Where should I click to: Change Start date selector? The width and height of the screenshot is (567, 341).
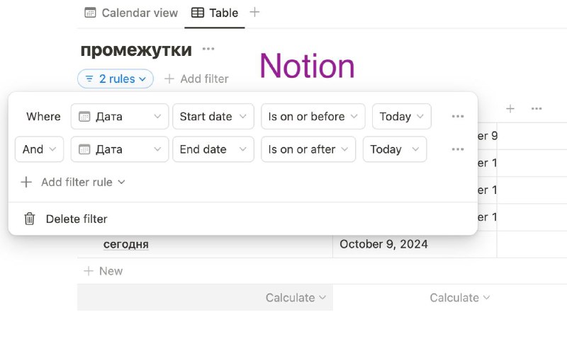click(x=213, y=117)
